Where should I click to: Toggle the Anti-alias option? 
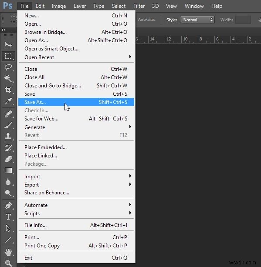(x=147, y=20)
